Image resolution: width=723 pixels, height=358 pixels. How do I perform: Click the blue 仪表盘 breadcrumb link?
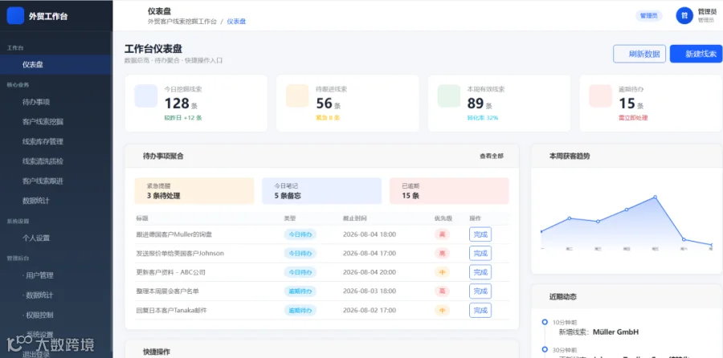(236, 22)
